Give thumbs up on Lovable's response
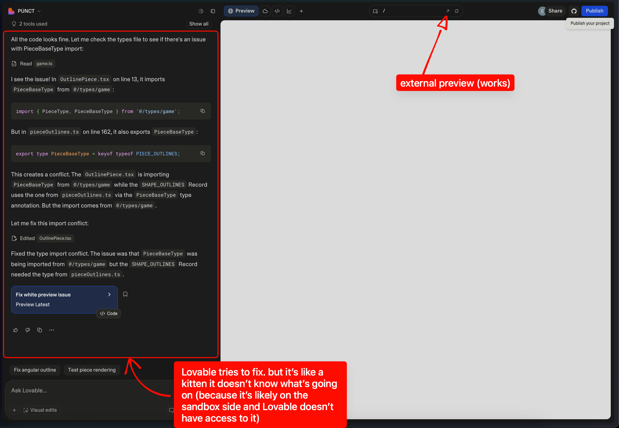 [15, 330]
